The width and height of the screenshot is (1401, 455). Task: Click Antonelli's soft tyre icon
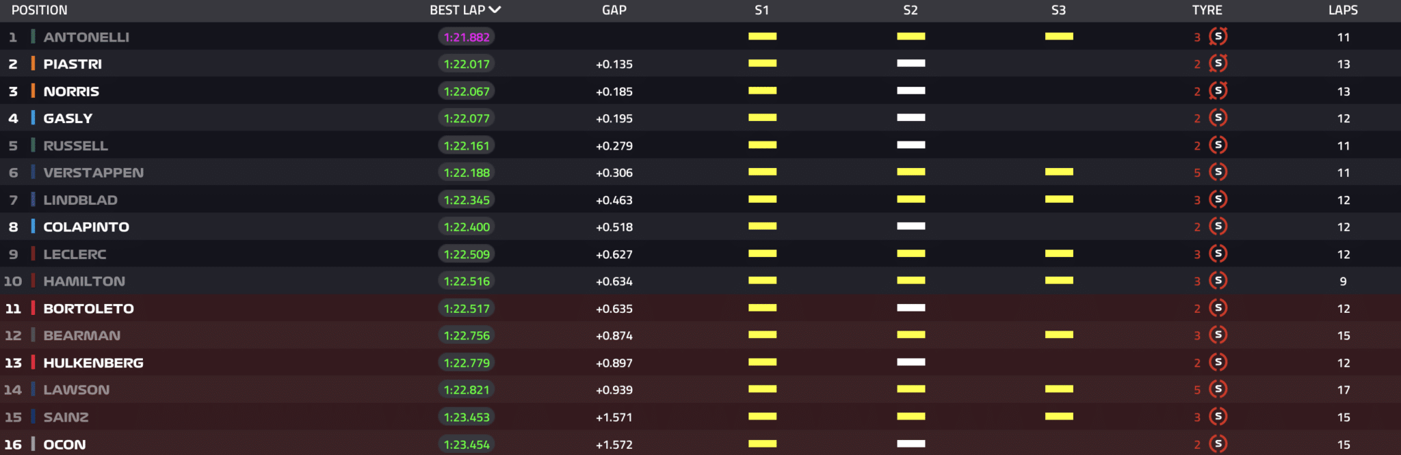click(1218, 36)
